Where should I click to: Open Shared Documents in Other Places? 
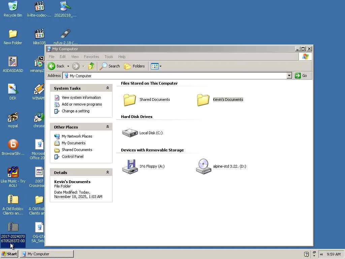click(77, 150)
